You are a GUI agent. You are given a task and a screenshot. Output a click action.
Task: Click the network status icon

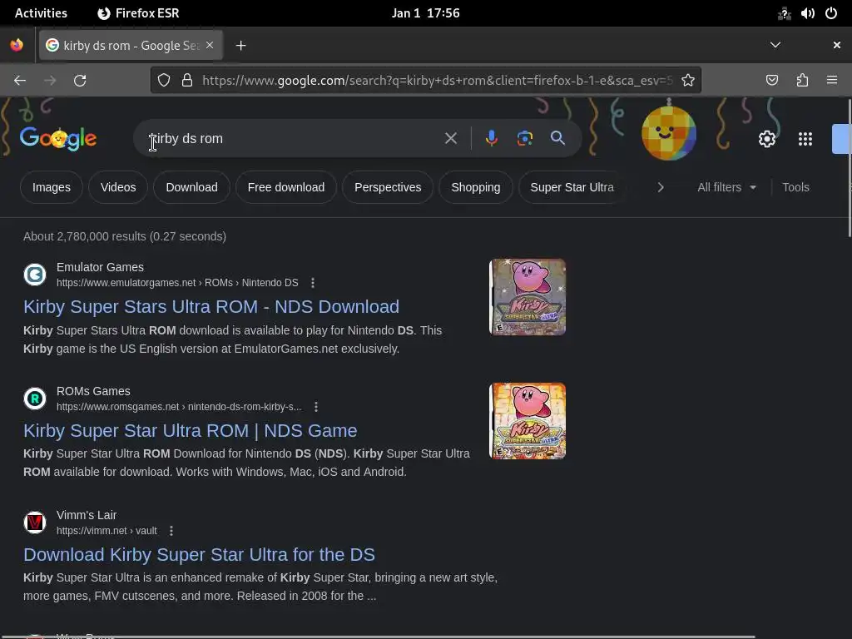pos(784,13)
